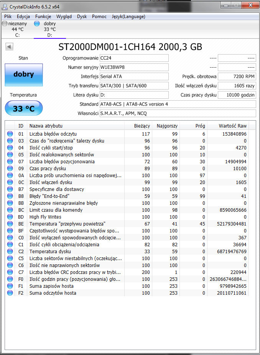Click status orb for attribute BB row
260x355 pixels.
(x=10, y=203)
